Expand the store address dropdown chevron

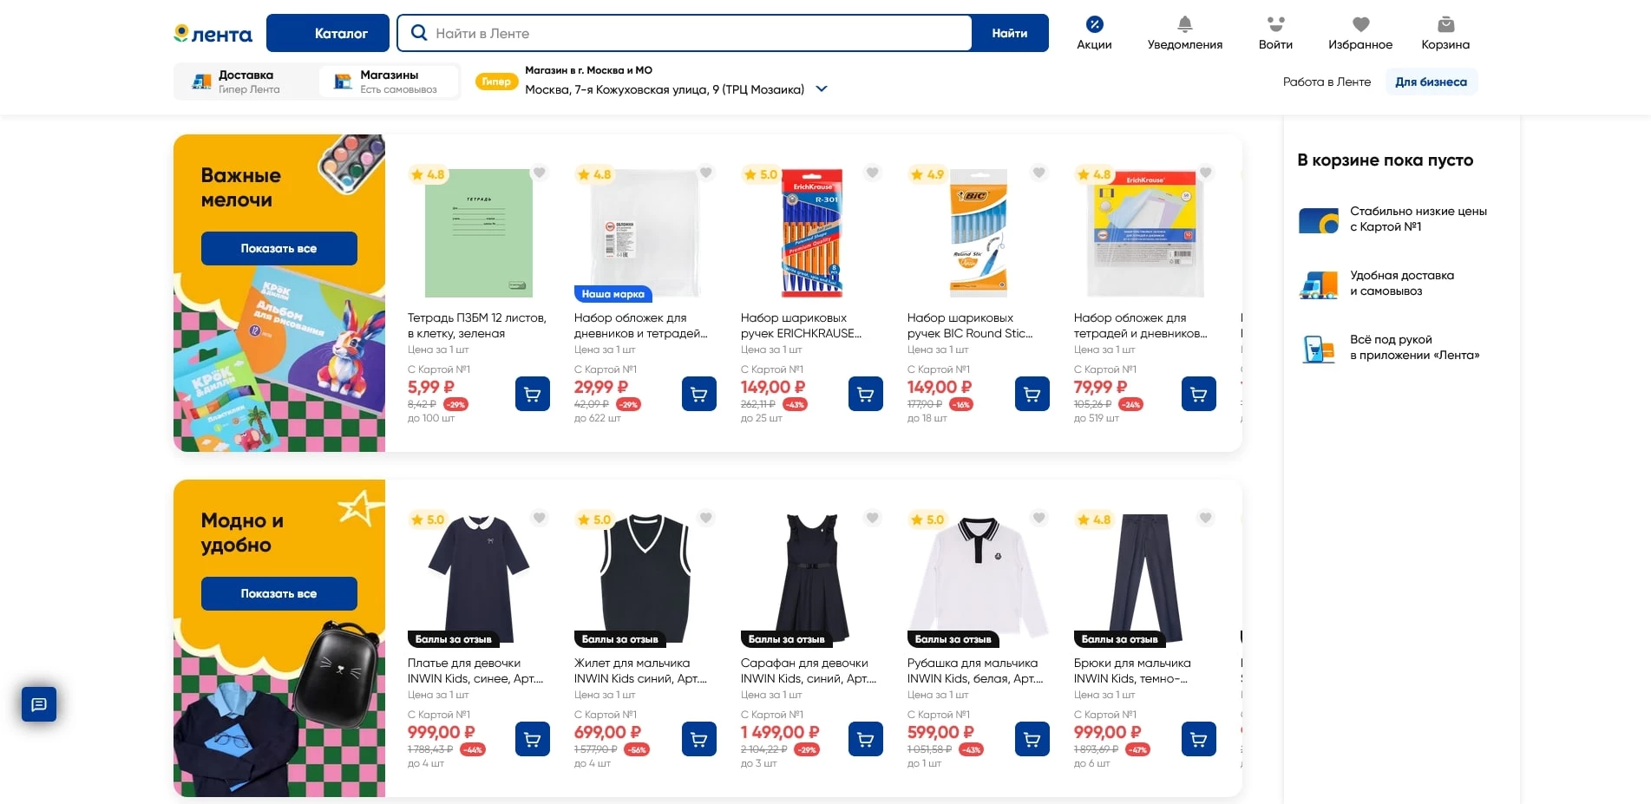pos(822,88)
